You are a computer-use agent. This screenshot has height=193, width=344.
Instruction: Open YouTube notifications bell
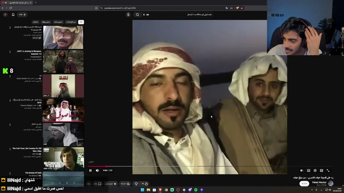click(13, 14)
